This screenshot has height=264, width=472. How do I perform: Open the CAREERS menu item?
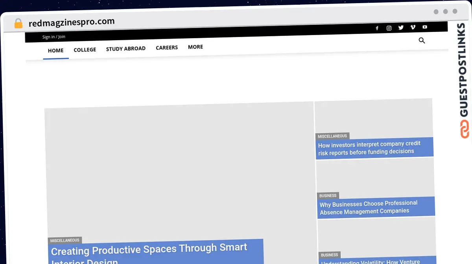(167, 47)
